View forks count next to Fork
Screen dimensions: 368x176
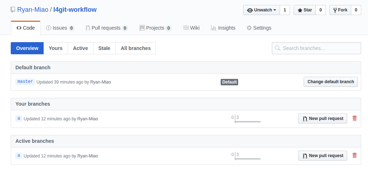356,10
